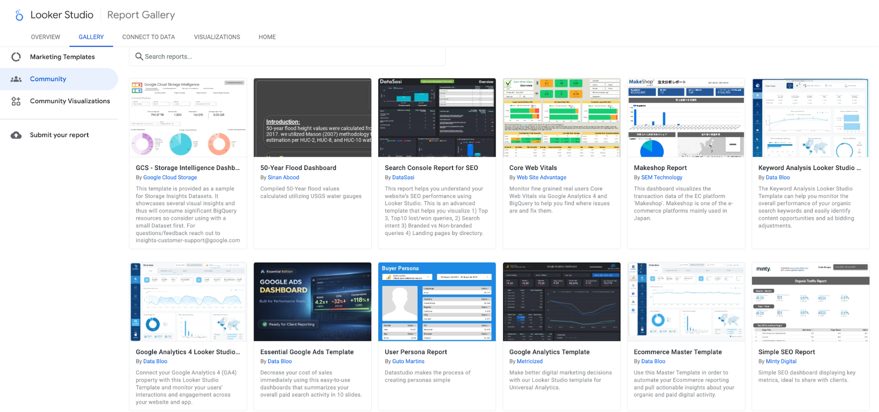Go to the Home tab
The image size is (879, 412).
267,37
